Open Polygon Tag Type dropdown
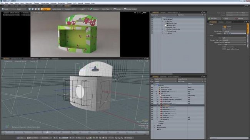250x140 pixels. (234, 40)
